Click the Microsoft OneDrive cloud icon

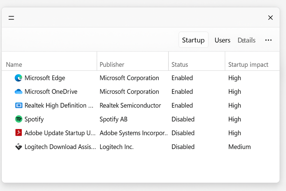[x=18, y=91]
